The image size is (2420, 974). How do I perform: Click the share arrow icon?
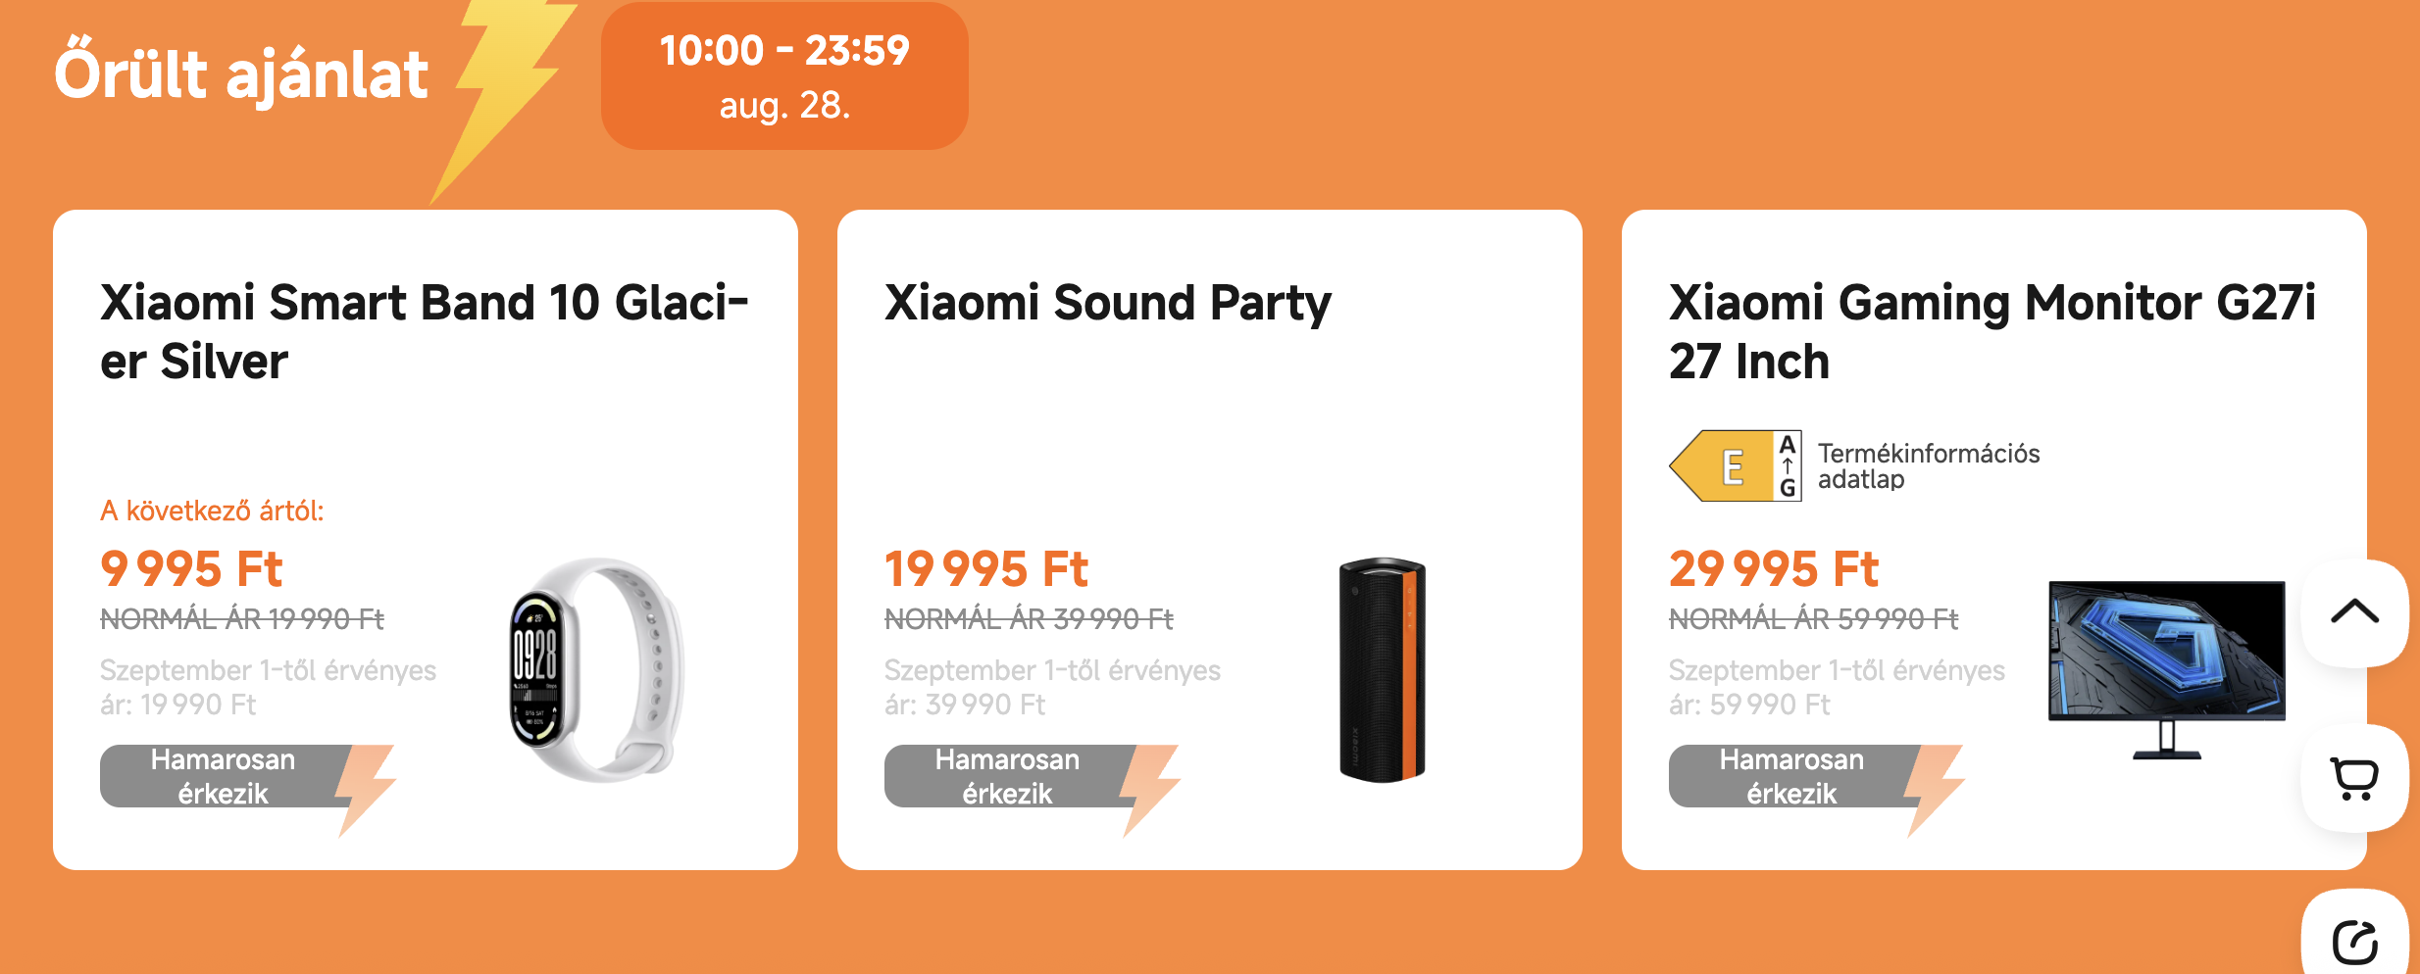click(2354, 943)
